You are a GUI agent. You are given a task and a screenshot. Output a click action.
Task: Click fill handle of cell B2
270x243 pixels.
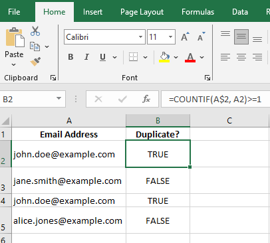(x=190, y=167)
